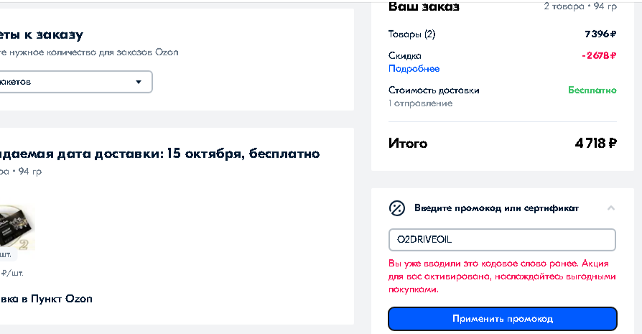The height and width of the screenshot is (334, 642).
Task: Click the Ваш заказ heading
Action: 424,6
